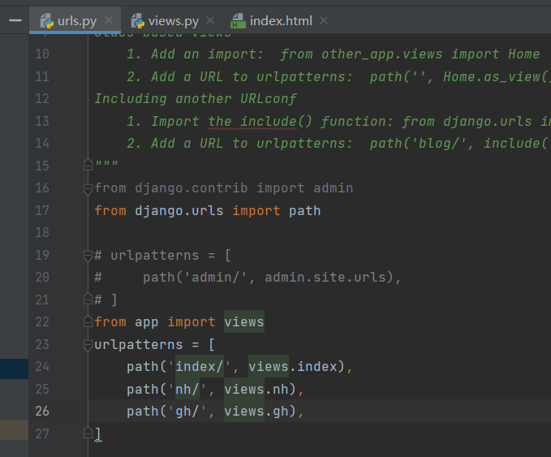Close the views.py tab
This screenshot has height=457, width=551.
(210, 21)
